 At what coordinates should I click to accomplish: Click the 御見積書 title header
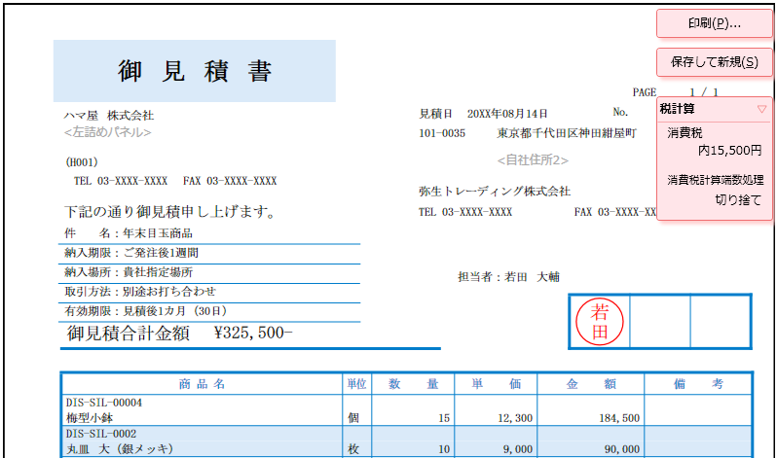tap(195, 71)
